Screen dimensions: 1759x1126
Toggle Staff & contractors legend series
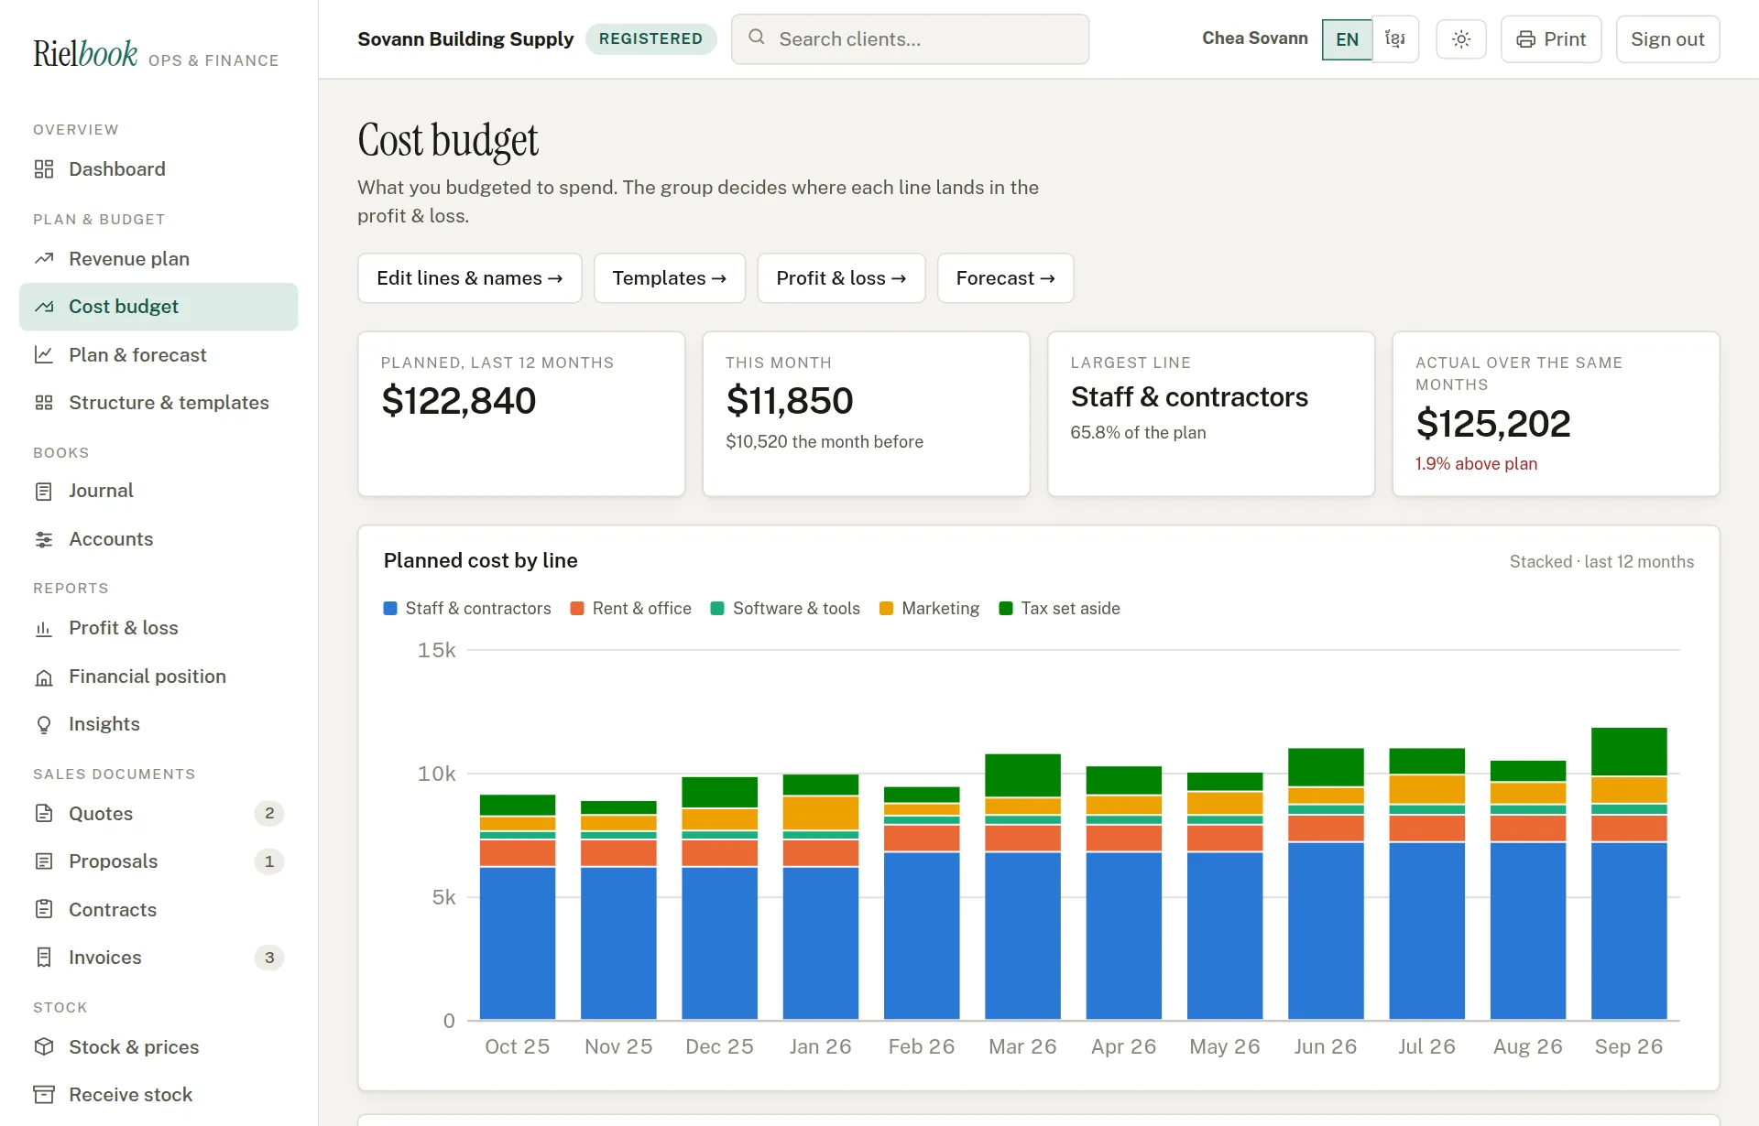click(467, 609)
